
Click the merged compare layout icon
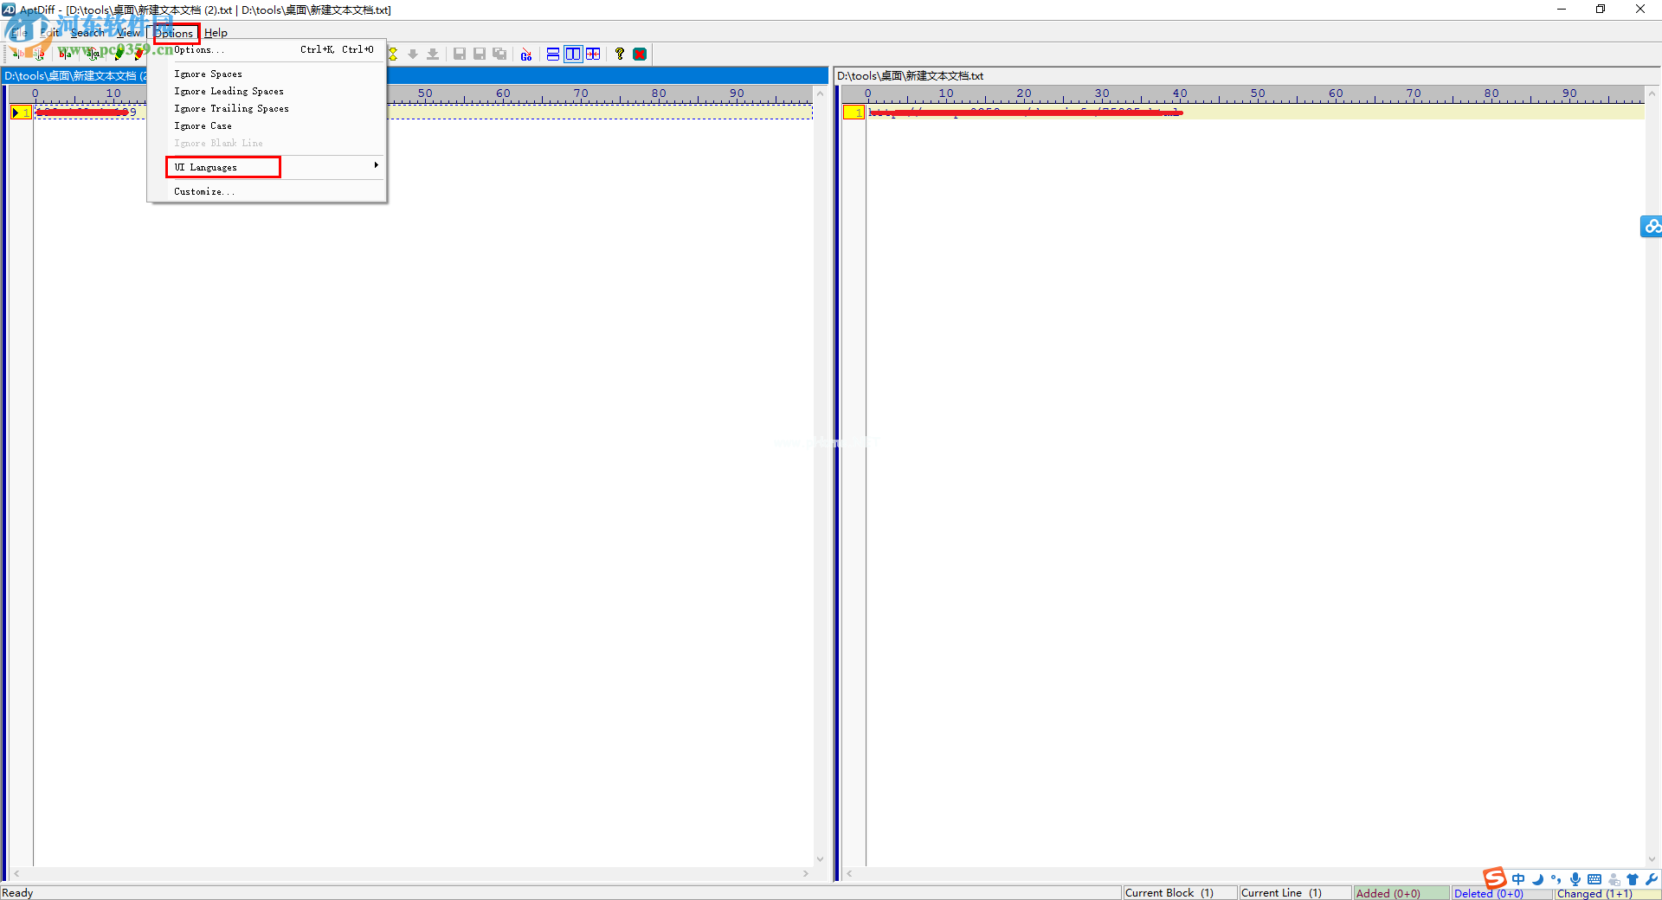pyautogui.click(x=593, y=55)
